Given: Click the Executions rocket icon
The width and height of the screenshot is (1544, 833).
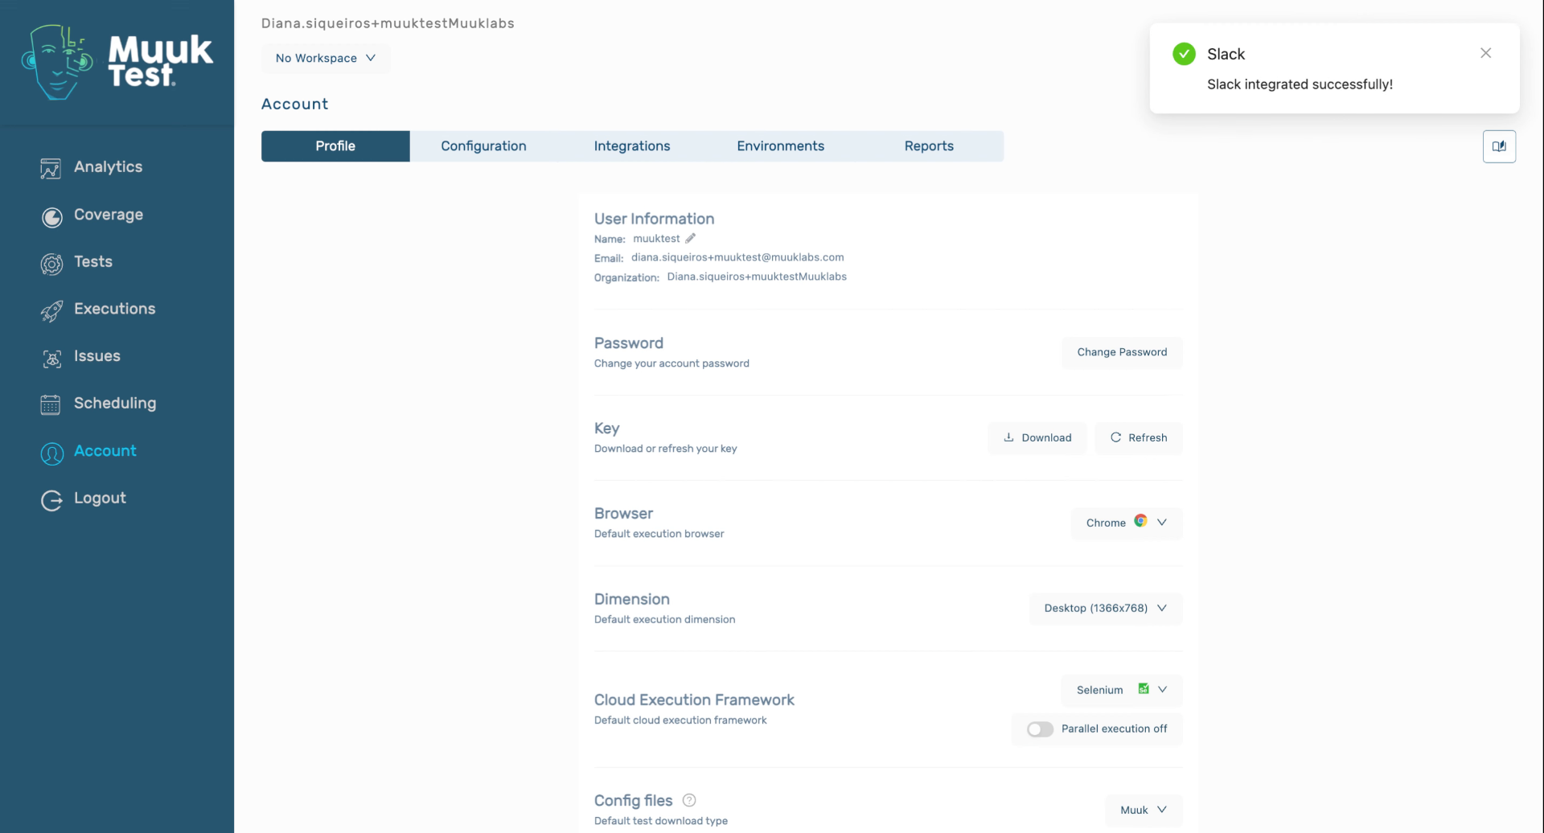Looking at the screenshot, I should point(51,310).
